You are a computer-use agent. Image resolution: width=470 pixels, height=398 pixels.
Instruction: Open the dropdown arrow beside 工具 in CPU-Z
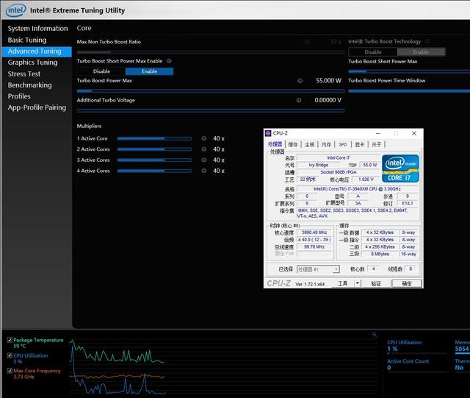tap(358, 283)
